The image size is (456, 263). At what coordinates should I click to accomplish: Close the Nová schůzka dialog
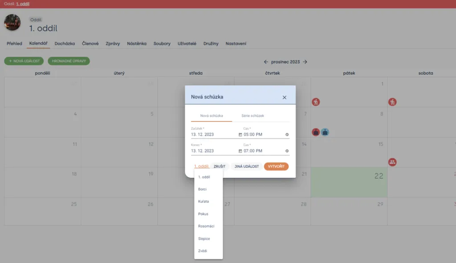pos(285,97)
